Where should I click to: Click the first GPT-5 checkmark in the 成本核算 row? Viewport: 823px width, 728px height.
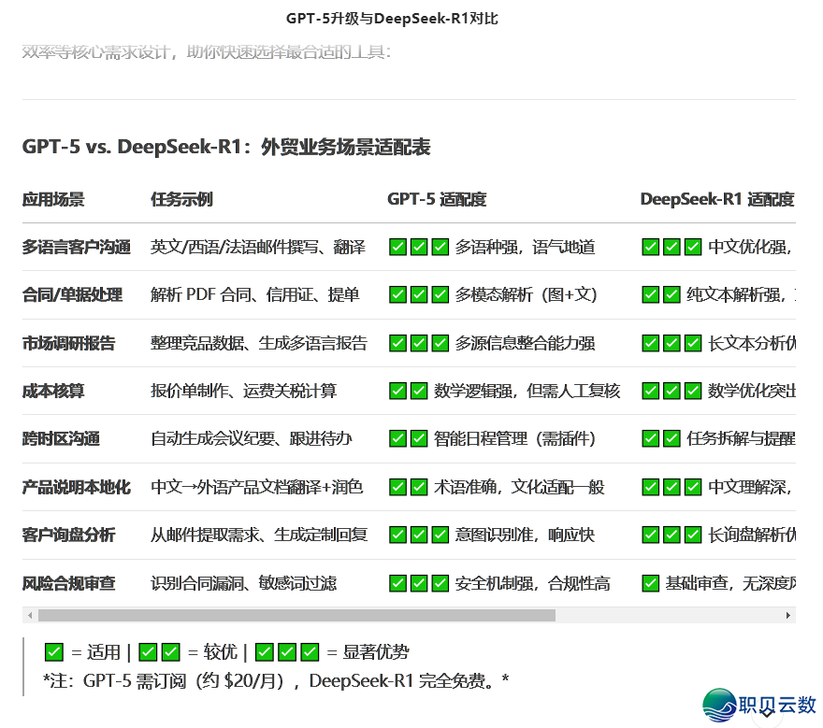pos(397,391)
